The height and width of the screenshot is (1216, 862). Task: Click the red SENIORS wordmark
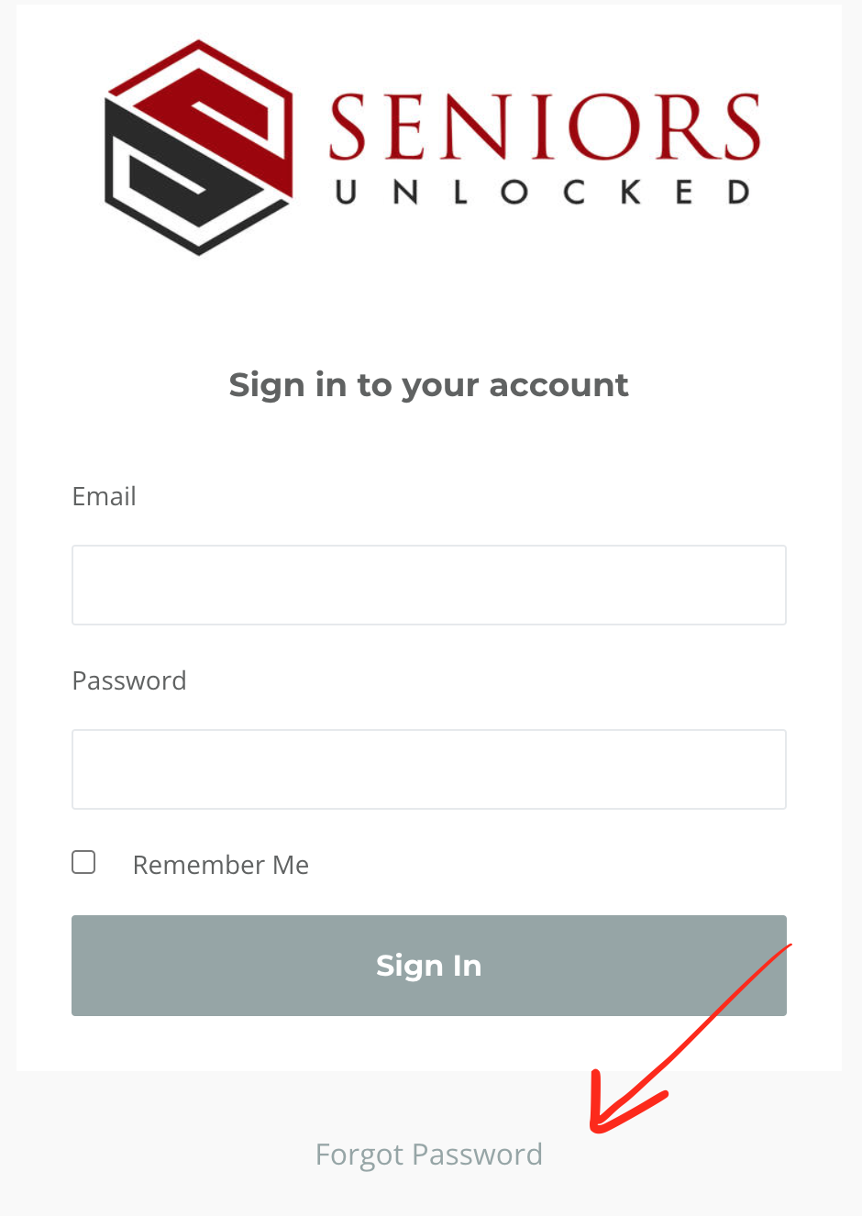545,126
